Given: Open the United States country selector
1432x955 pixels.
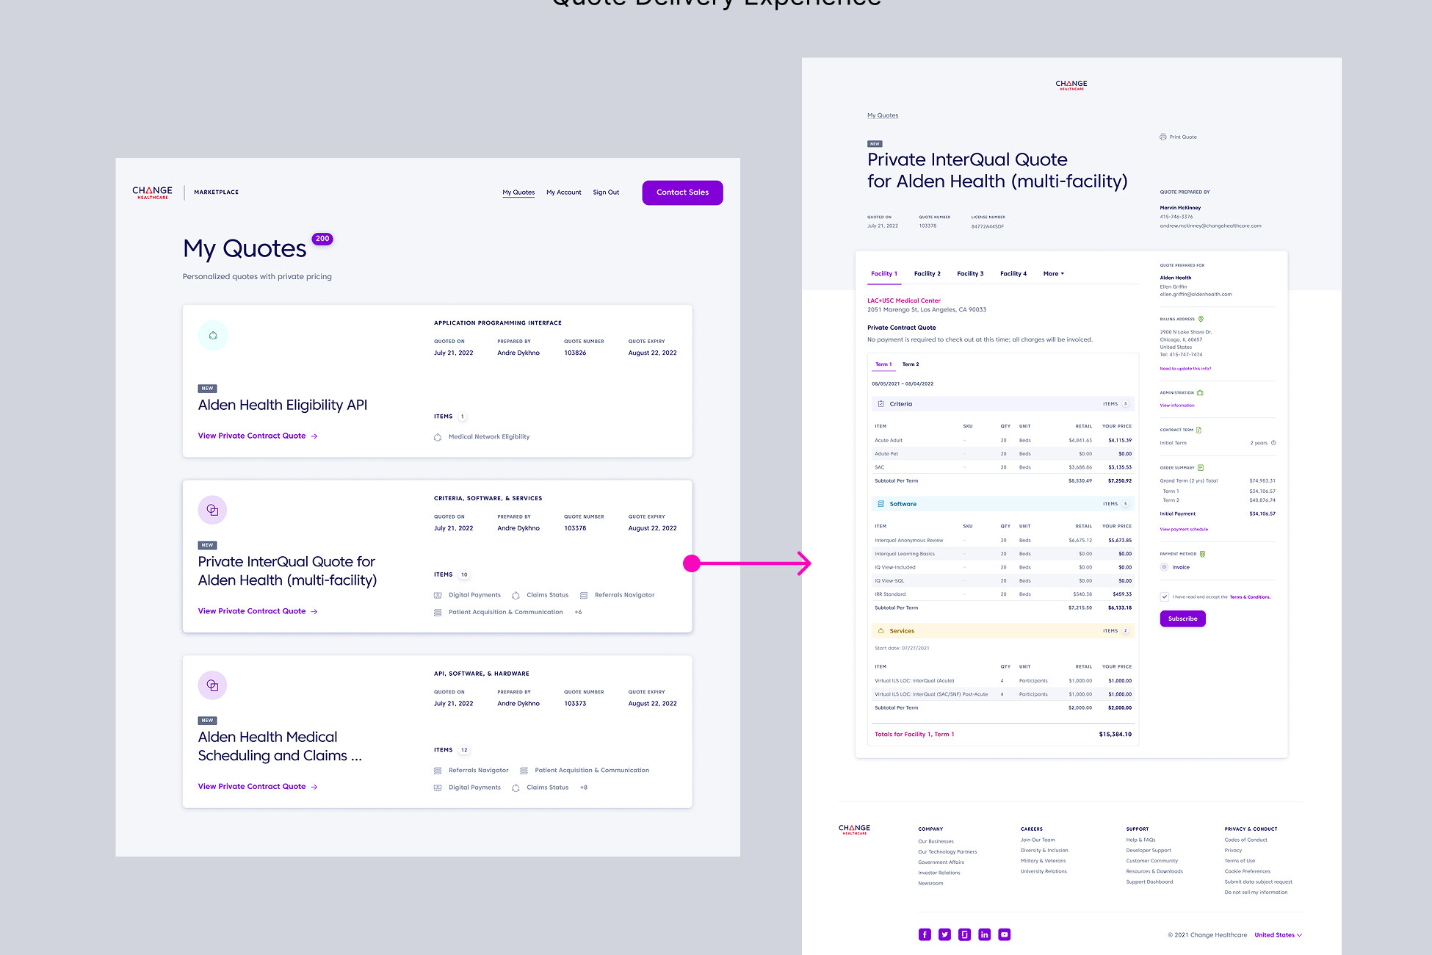Looking at the screenshot, I should coord(1278,935).
